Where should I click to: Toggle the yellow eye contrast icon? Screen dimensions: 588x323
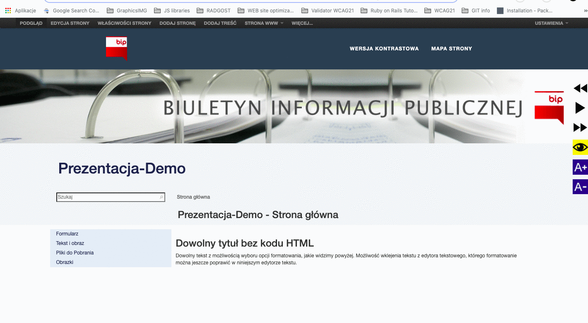[x=580, y=147]
